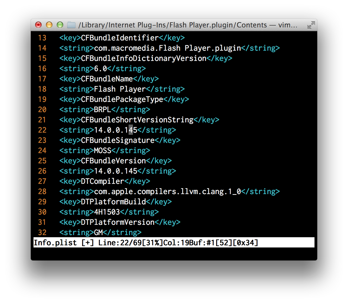Click CFBundleVersion key on line 25
This screenshot has width=348, height=303.
click(113, 161)
